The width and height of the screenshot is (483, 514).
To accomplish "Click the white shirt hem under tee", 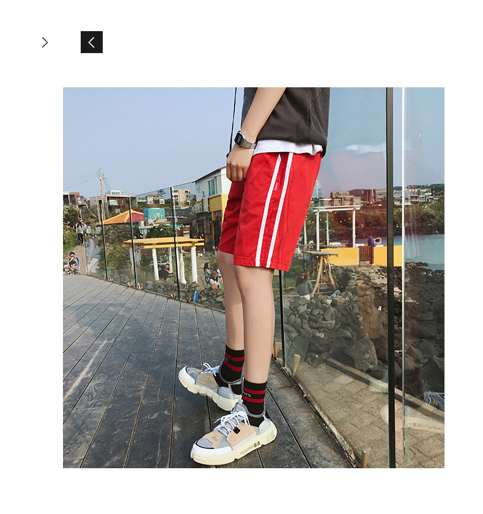I will coord(286,148).
